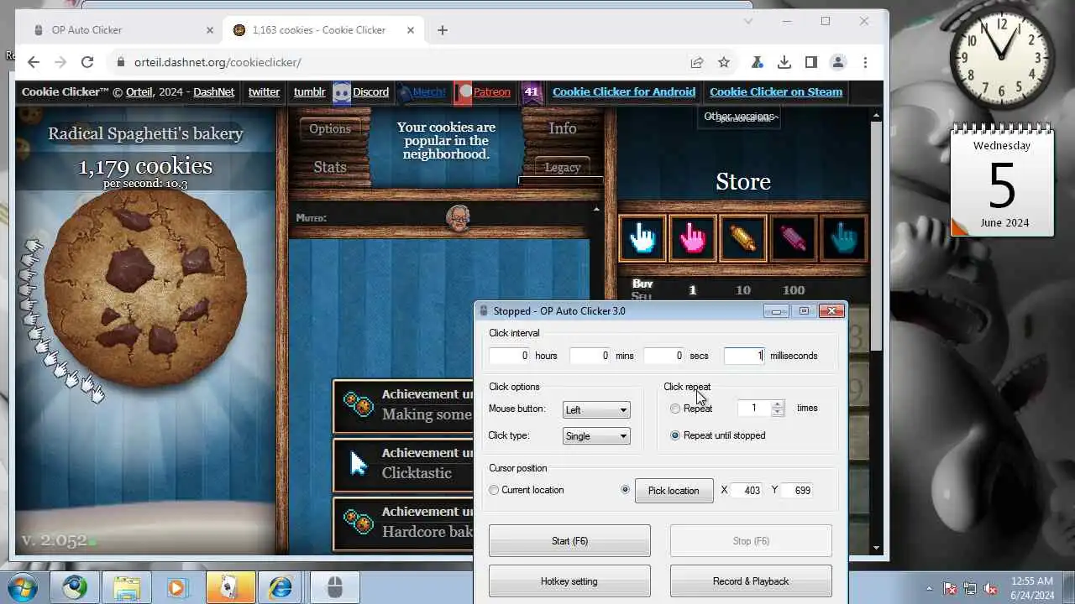The height and width of the screenshot is (604, 1075).
Task: Buy the pink rolling pin upgrade
Action: click(x=794, y=238)
